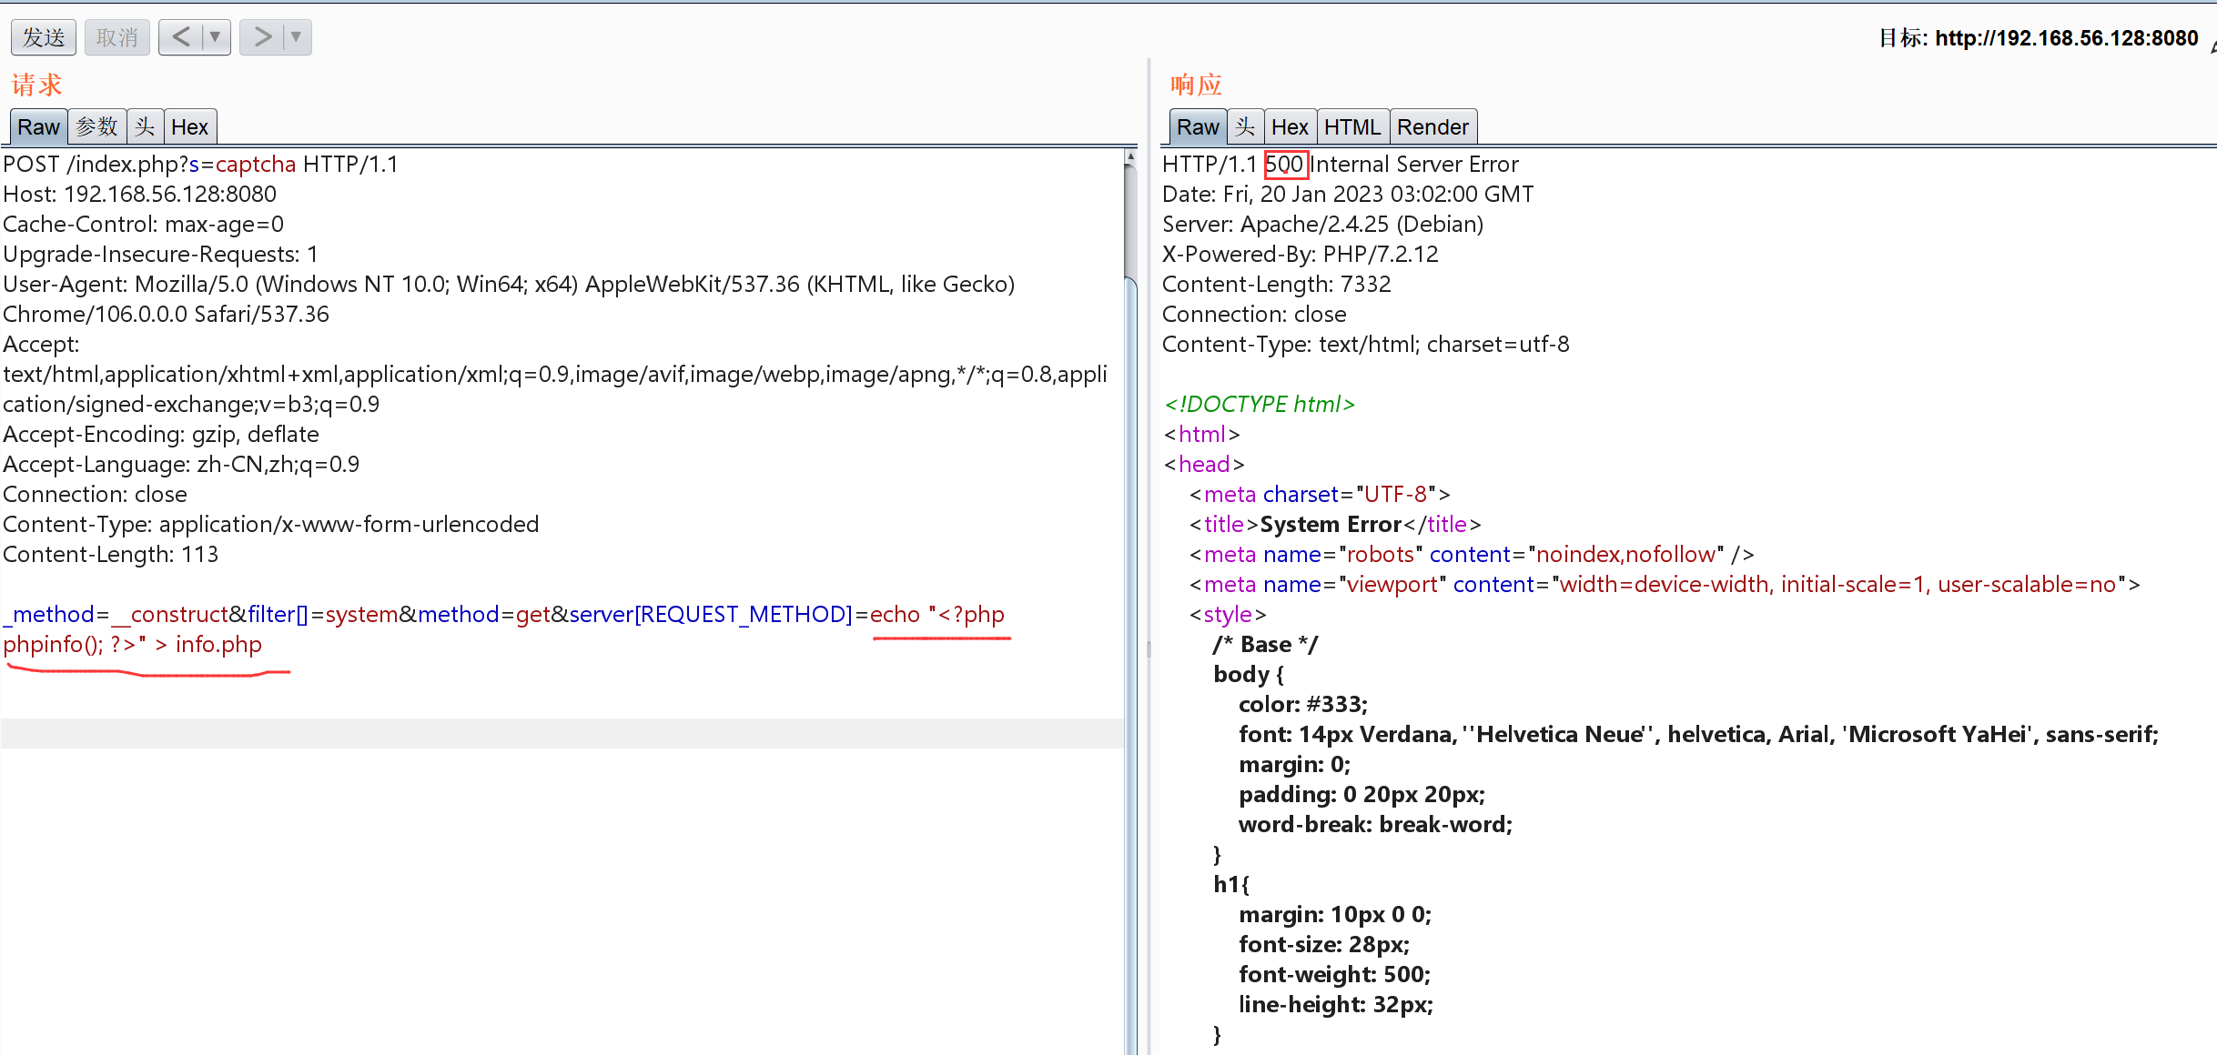Click the _method=__construct payload text
This screenshot has height=1055, width=2217.
[115, 615]
